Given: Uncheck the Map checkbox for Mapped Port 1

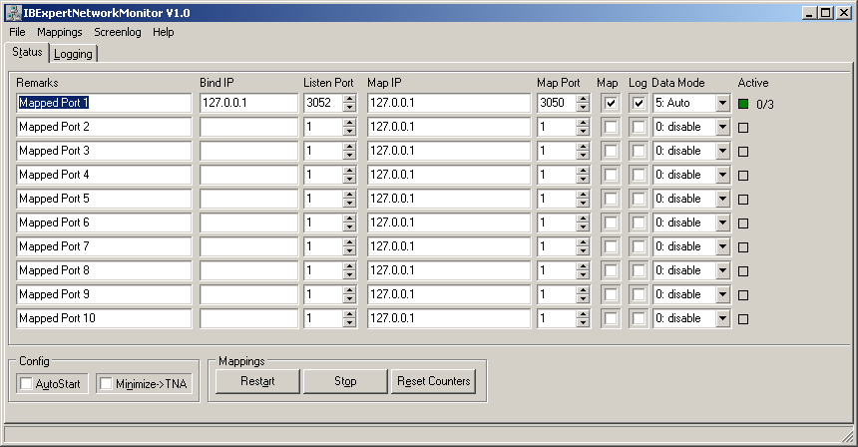Looking at the screenshot, I should 611,103.
